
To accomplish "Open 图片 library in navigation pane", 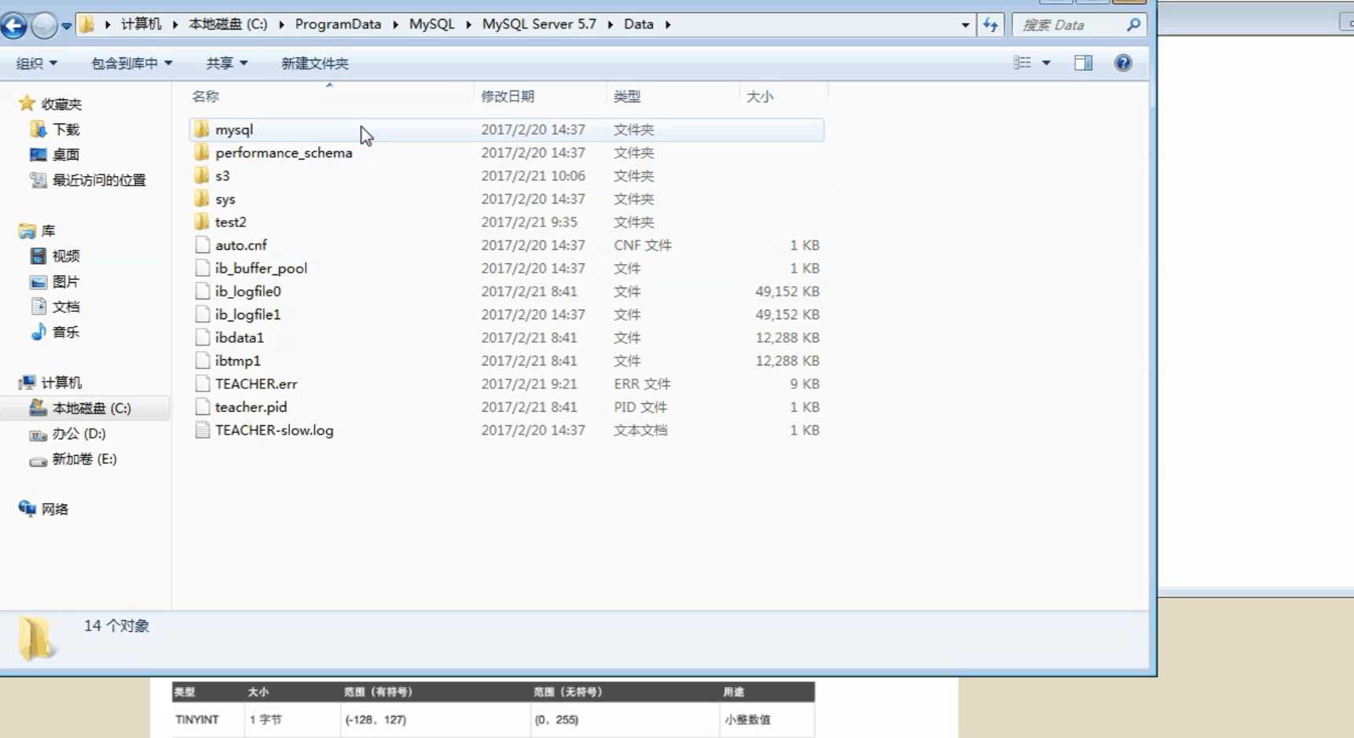I will click(x=66, y=281).
